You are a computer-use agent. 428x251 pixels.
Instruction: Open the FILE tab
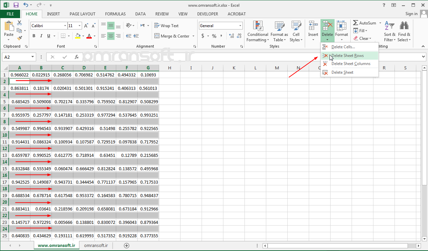[x=10, y=14]
